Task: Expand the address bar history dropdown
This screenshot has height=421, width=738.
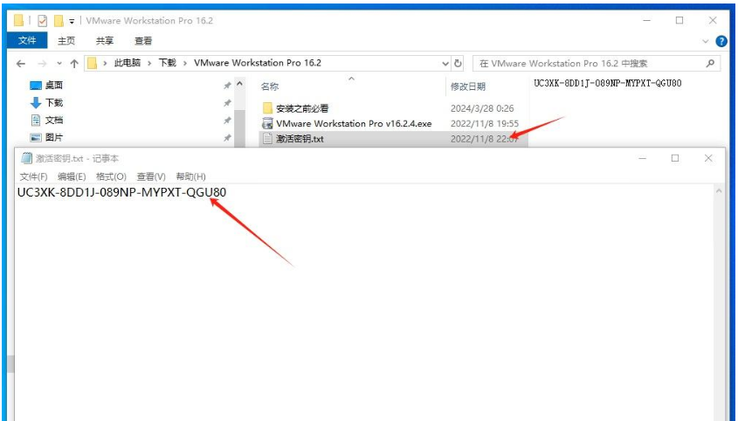Action: click(x=445, y=64)
